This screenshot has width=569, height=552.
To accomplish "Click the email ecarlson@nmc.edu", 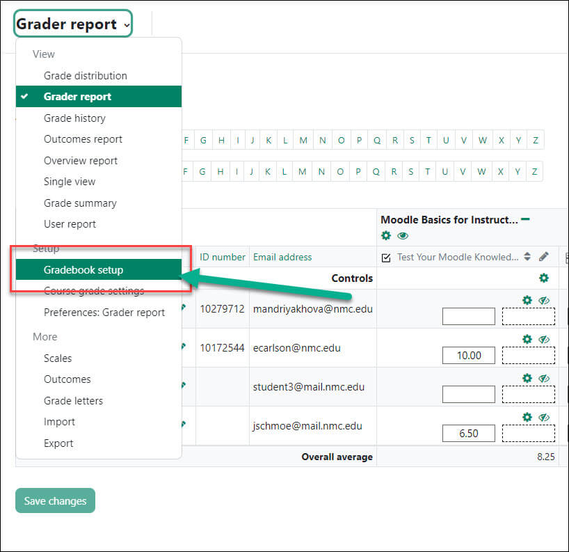I will point(297,348).
